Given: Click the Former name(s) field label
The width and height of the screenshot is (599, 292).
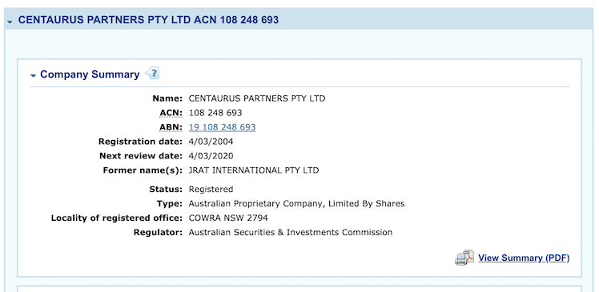Looking at the screenshot, I should point(143,170).
